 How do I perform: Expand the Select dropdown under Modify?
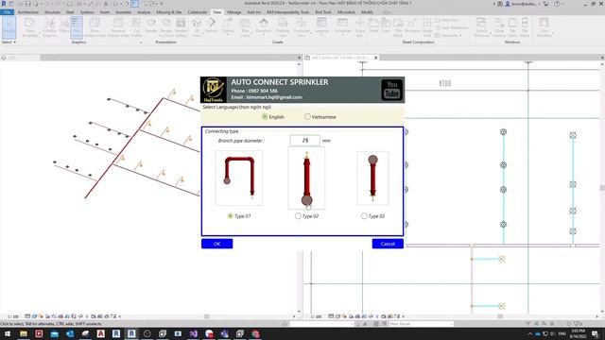click(9, 42)
